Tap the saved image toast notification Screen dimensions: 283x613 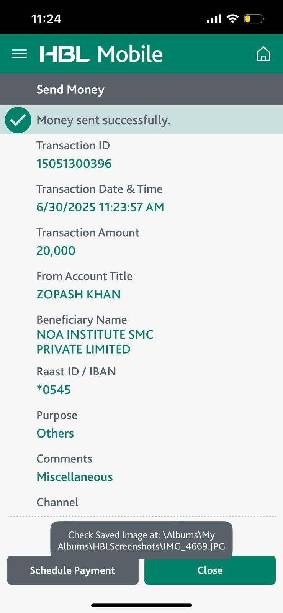coord(141,540)
